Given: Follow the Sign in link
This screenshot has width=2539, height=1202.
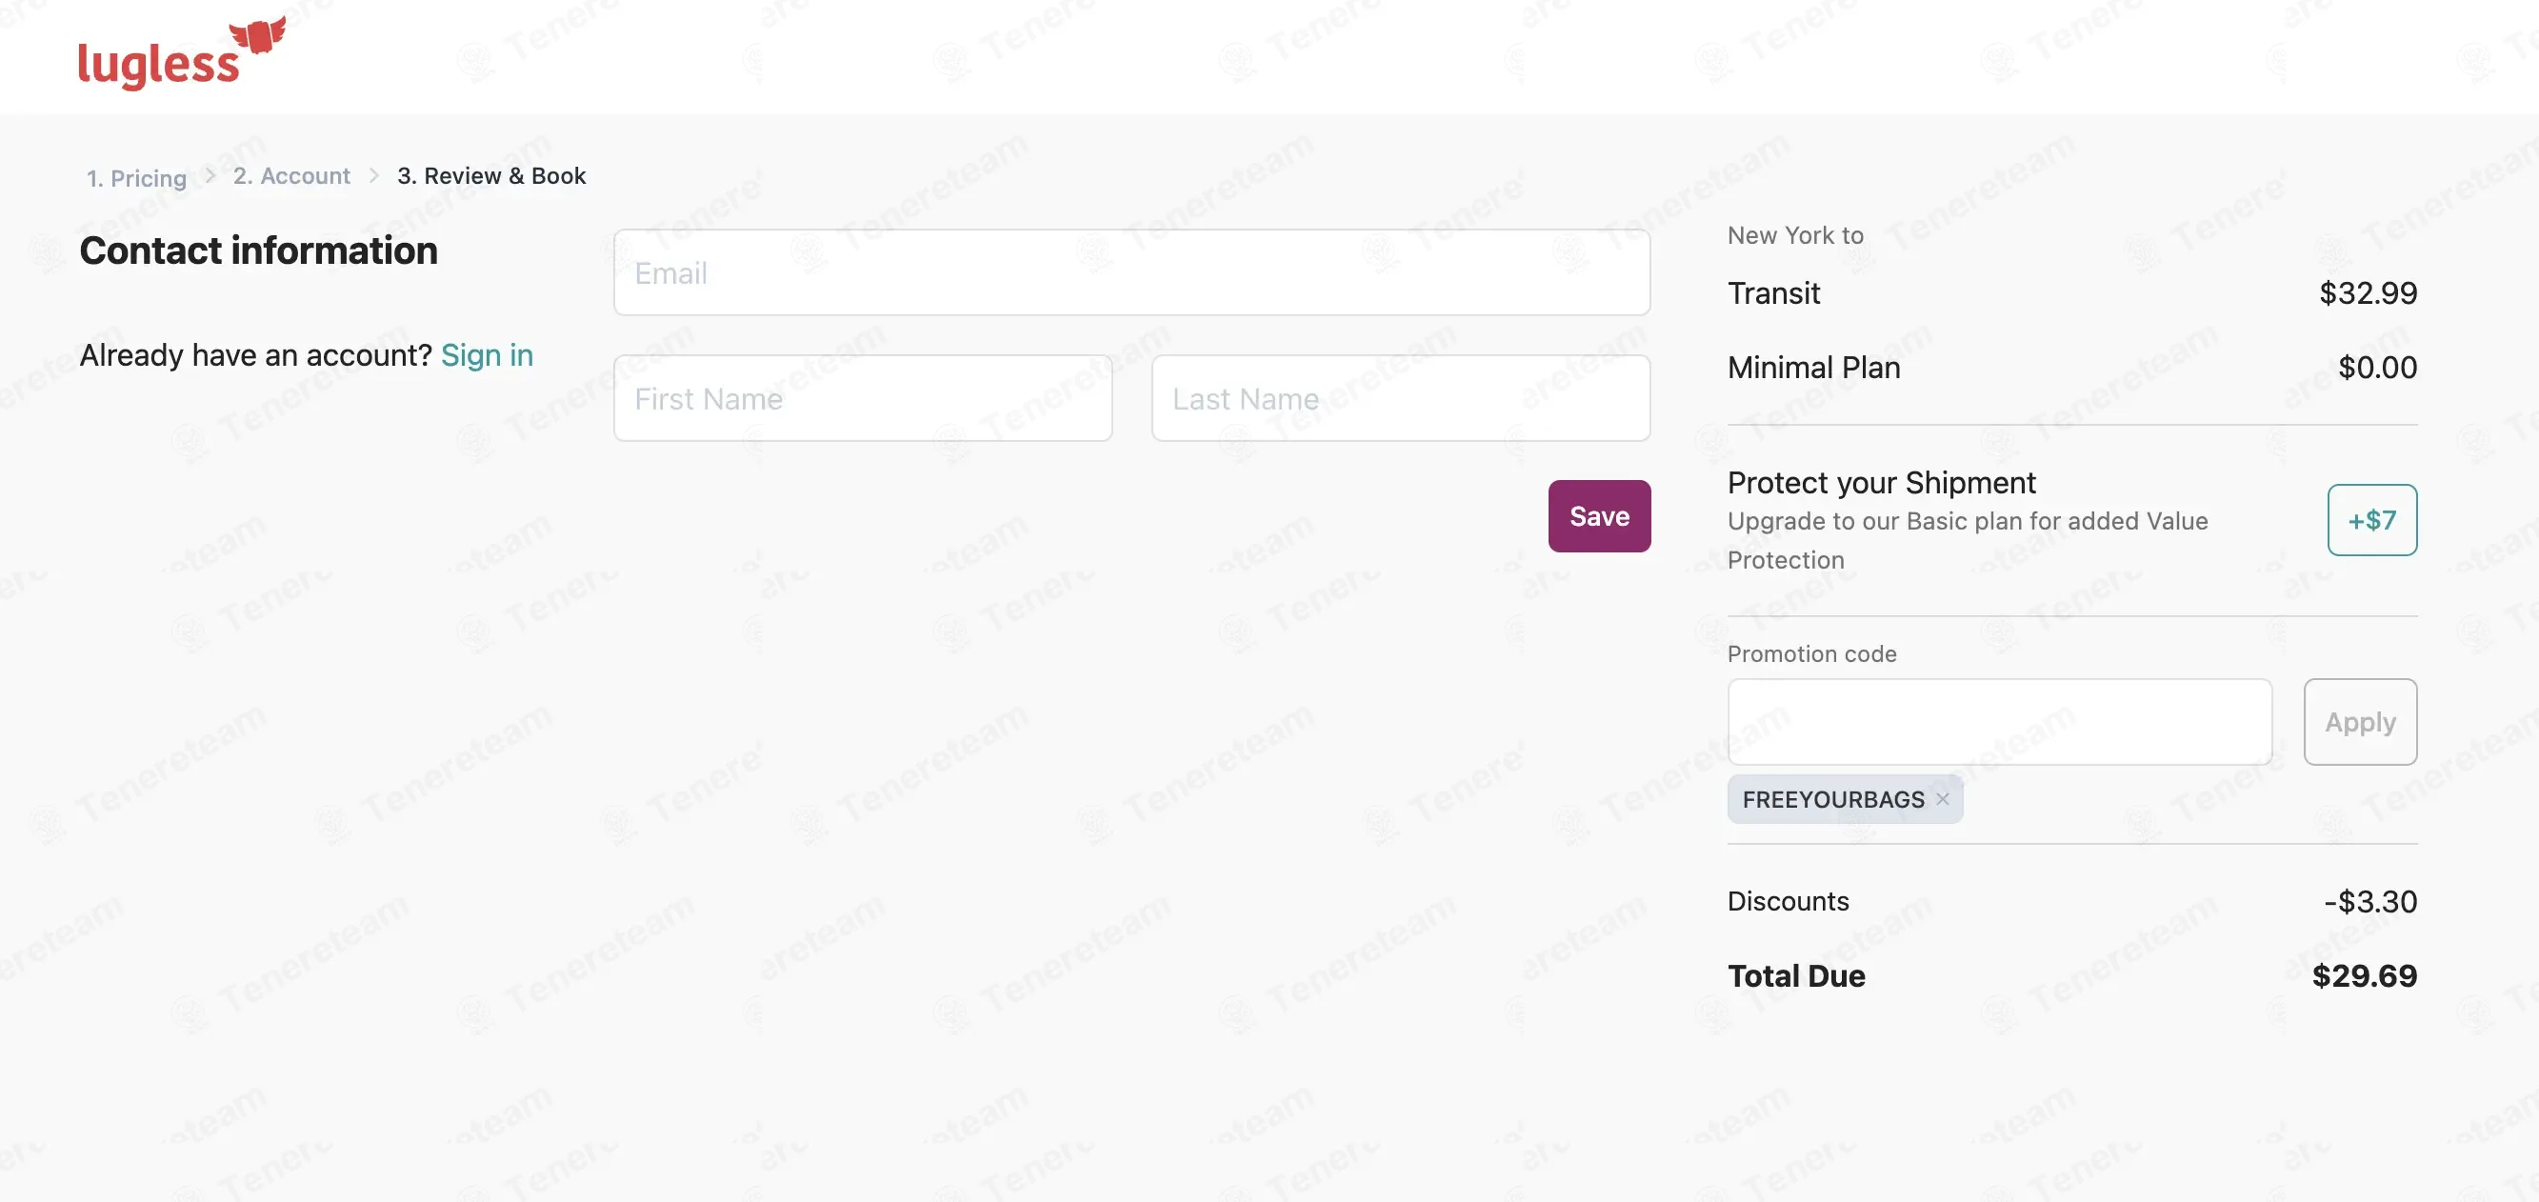Looking at the screenshot, I should [x=487, y=355].
